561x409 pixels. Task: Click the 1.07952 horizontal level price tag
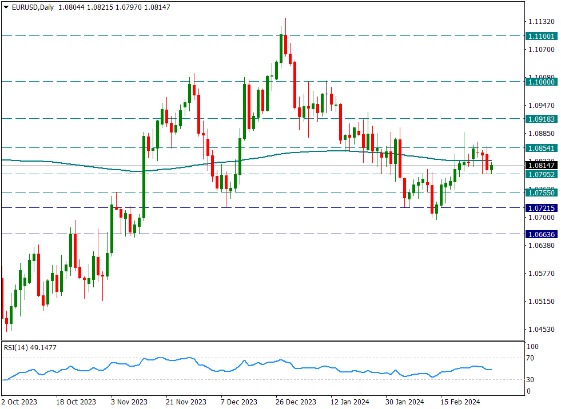pos(542,174)
